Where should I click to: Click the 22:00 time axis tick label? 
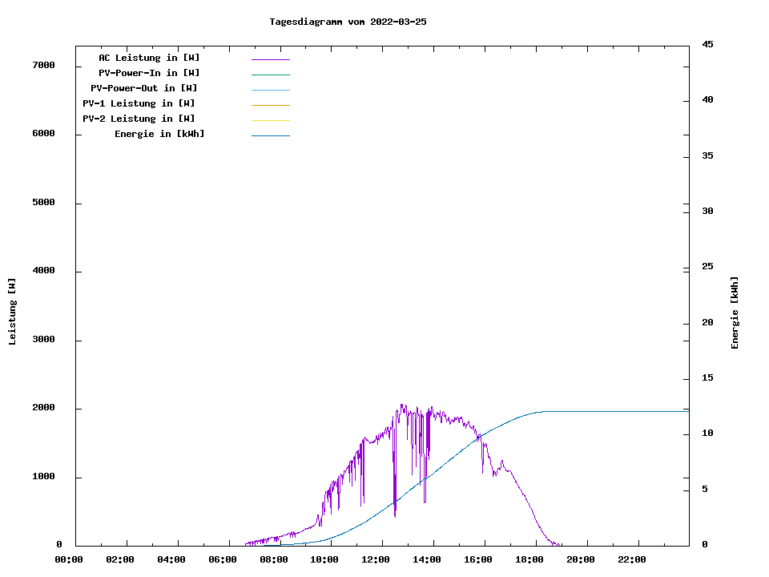click(x=632, y=559)
